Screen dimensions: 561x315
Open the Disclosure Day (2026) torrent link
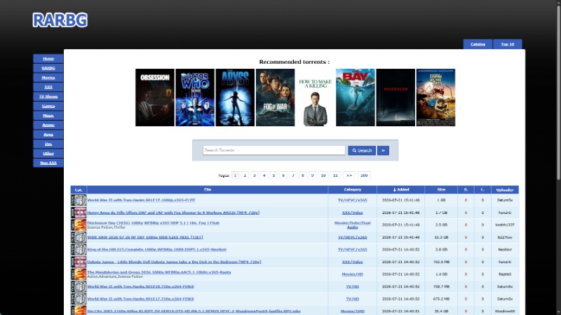[x=153, y=223]
